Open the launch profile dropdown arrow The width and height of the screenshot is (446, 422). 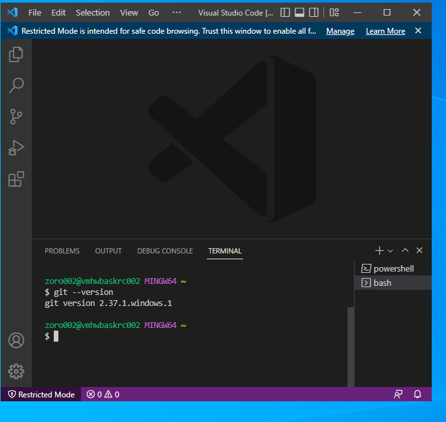(390, 251)
